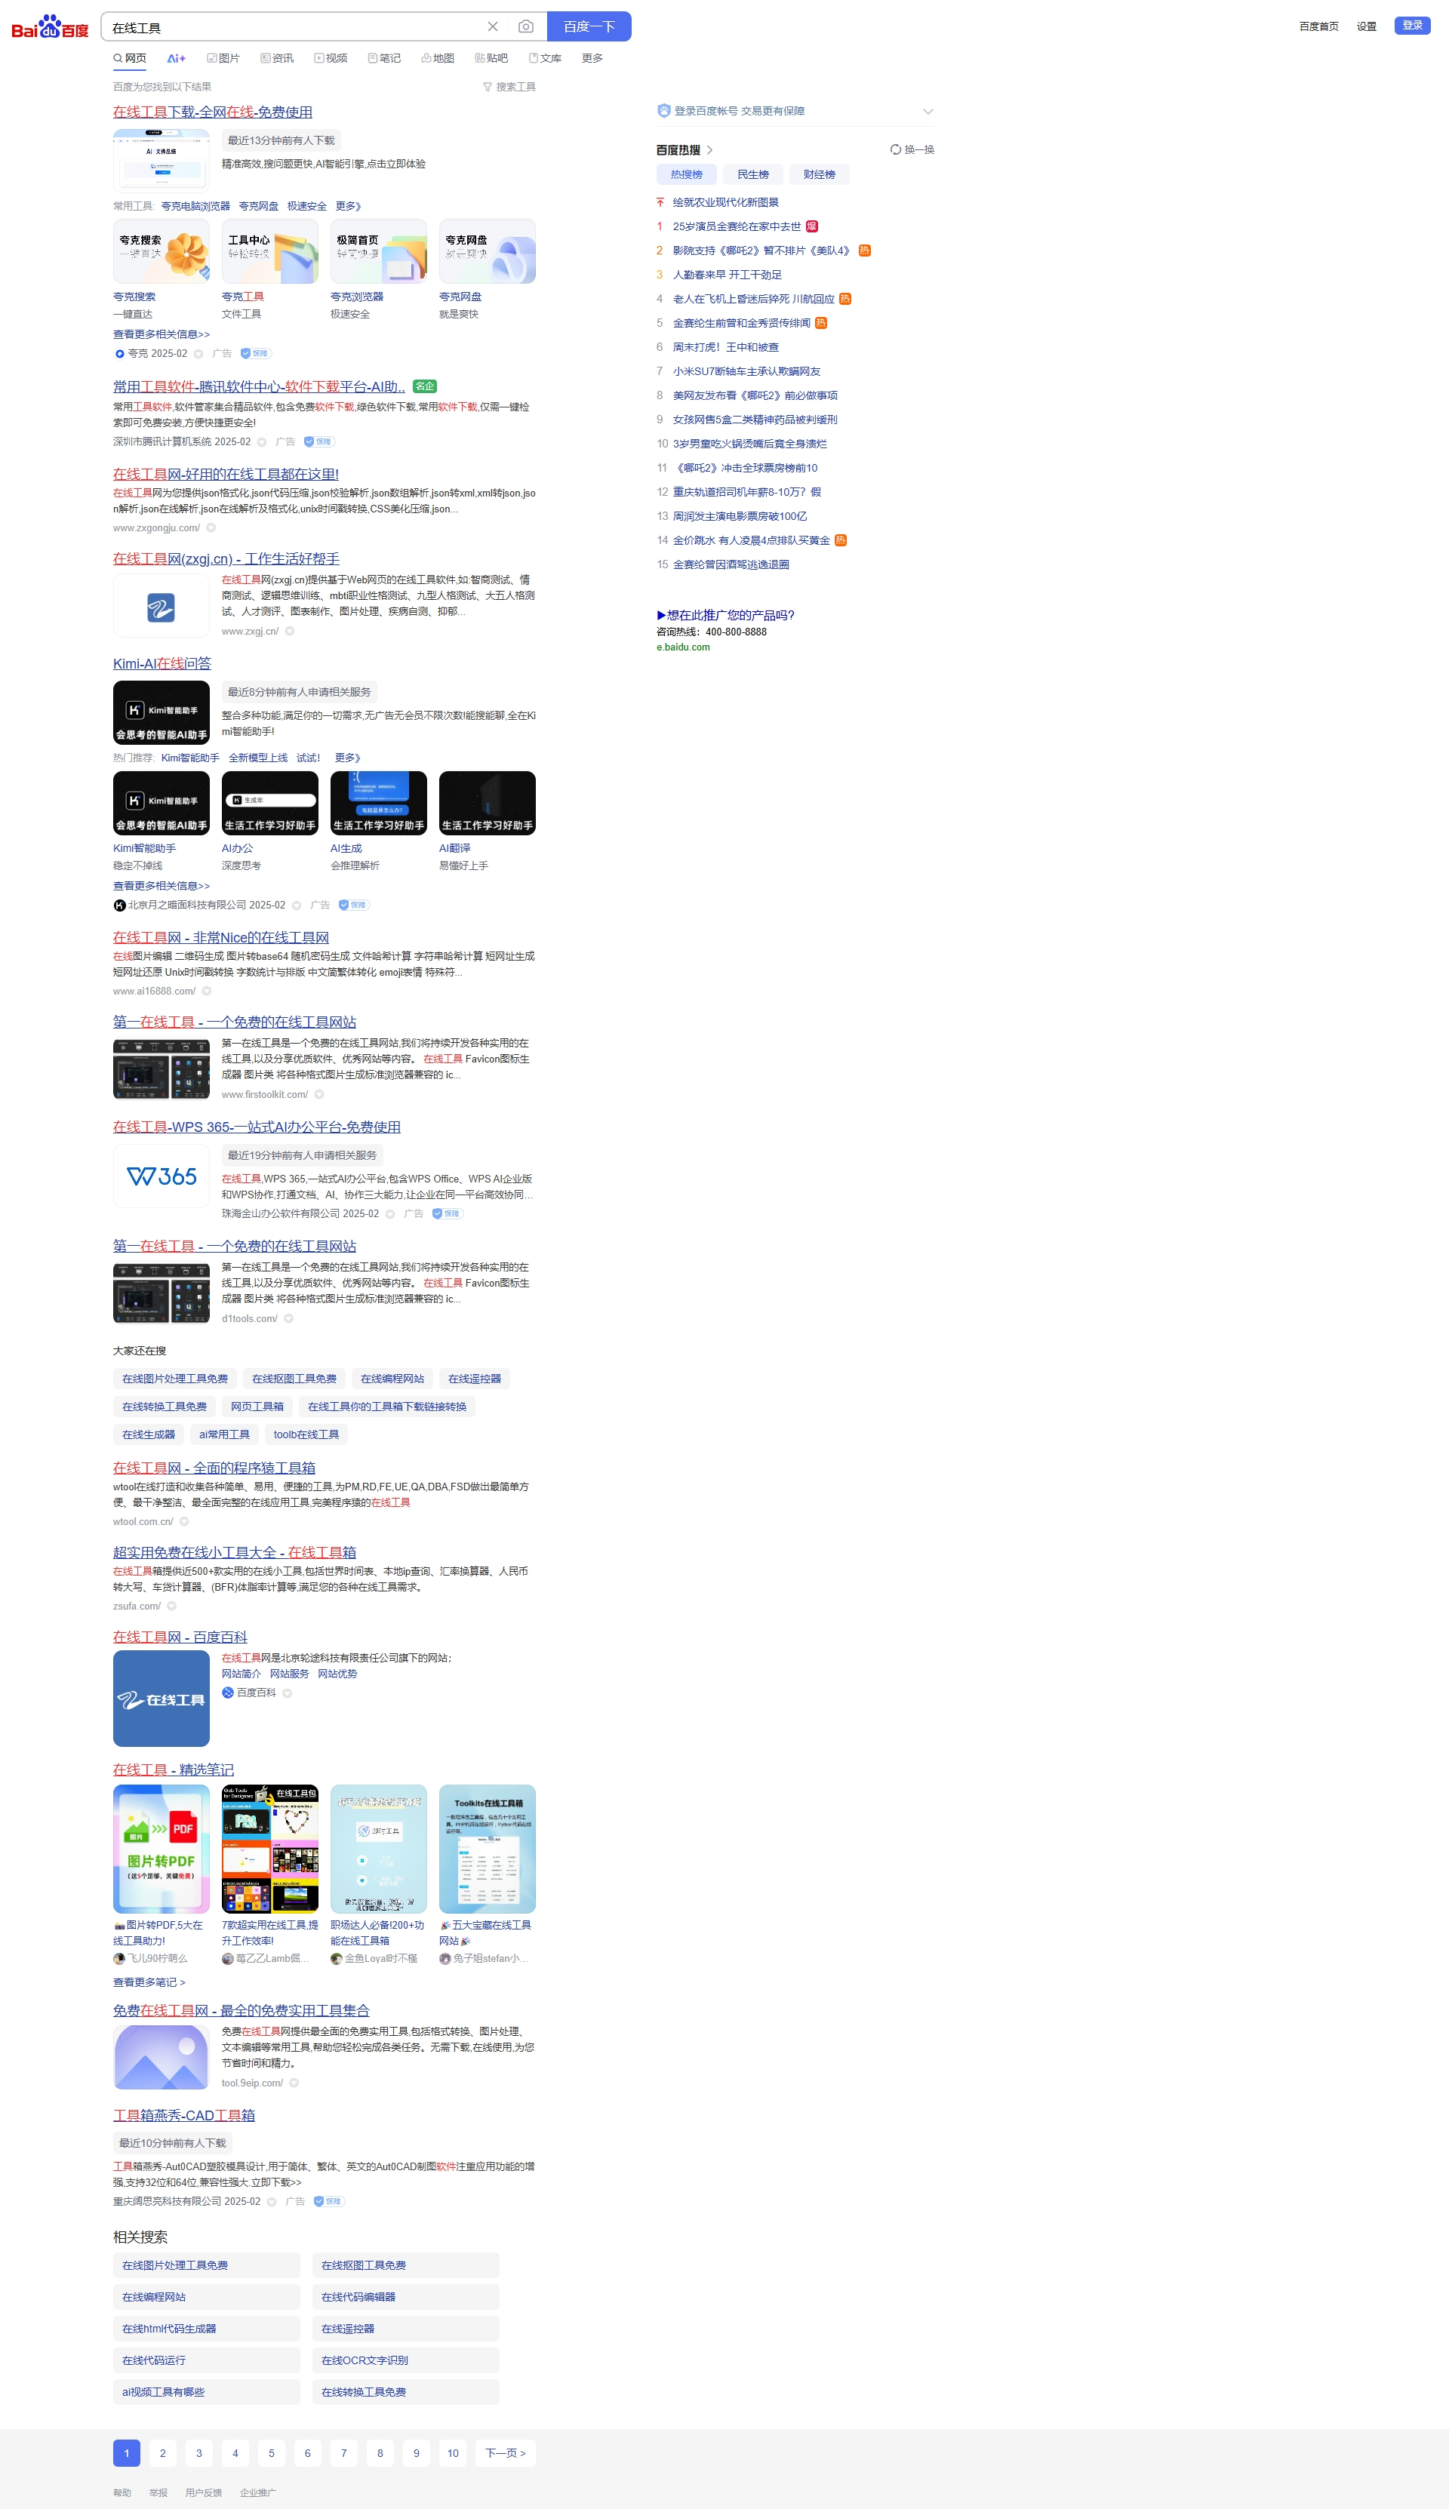Click the zxgj.cn site logo thumbnail
This screenshot has width=1449, height=2509.
click(162, 607)
